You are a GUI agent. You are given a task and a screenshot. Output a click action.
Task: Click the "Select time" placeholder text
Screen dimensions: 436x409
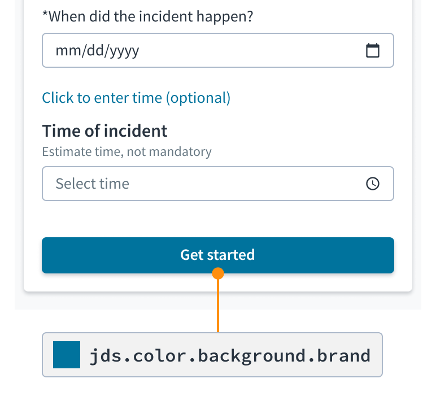coord(92,184)
